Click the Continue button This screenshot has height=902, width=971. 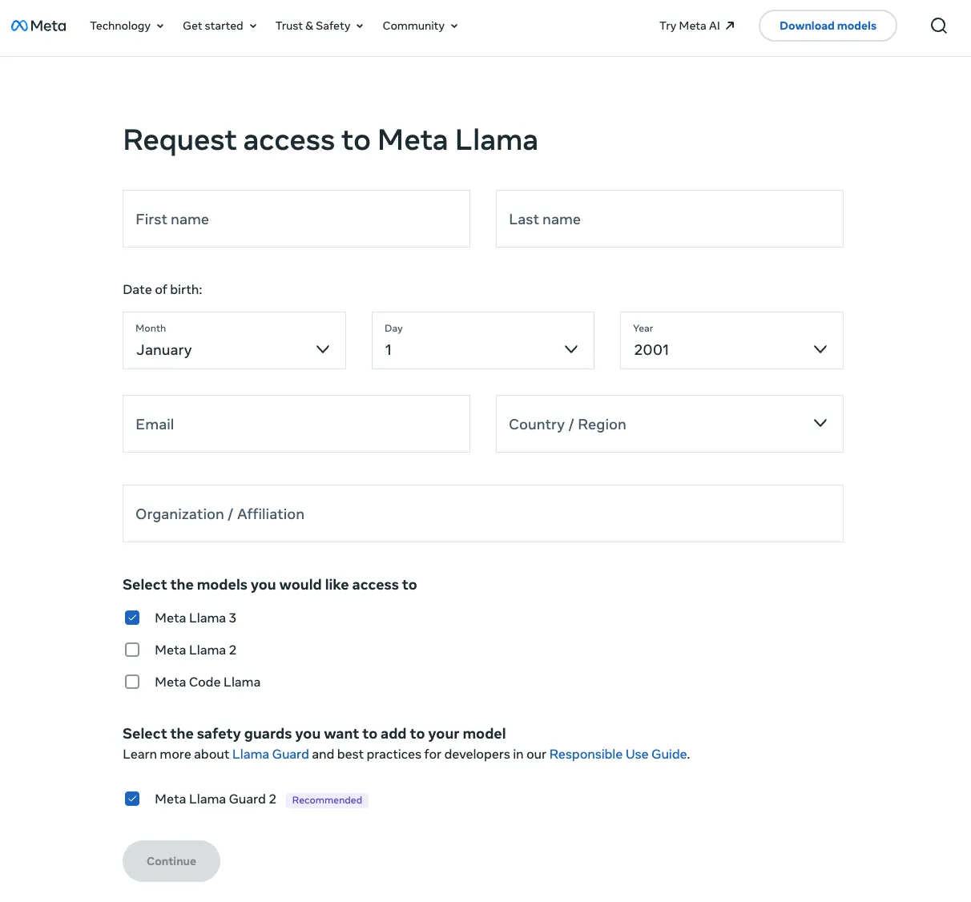(171, 861)
